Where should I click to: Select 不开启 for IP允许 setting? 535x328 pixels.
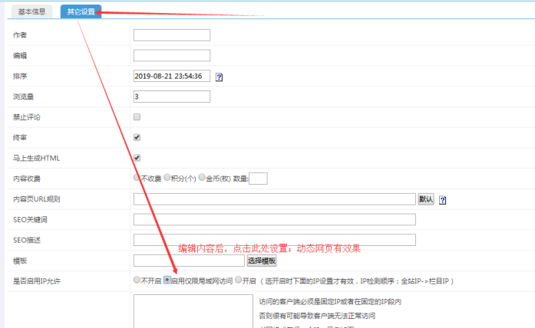click(x=137, y=280)
